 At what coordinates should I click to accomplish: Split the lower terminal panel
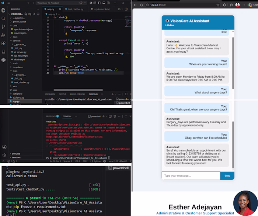coord(110,116)
